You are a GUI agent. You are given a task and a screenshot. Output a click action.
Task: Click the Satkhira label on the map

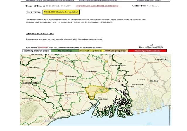[x=137, y=84]
